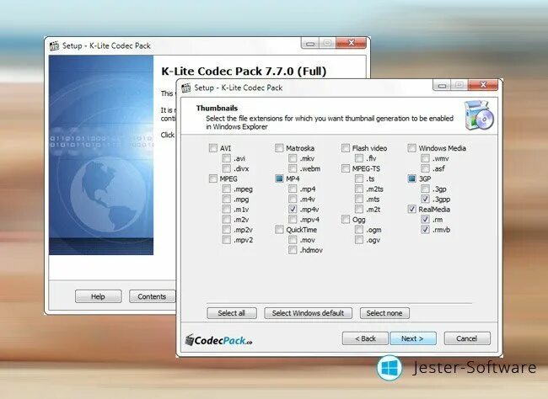The height and width of the screenshot is (399, 548).
Task: Uncheck the RealMedia group checkbox
Action: (411, 209)
